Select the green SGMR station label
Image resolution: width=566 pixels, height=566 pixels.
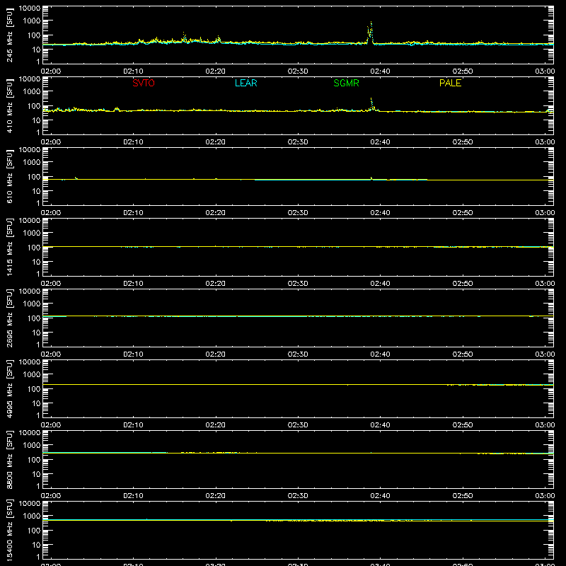pyautogui.click(x=346, y=83)
